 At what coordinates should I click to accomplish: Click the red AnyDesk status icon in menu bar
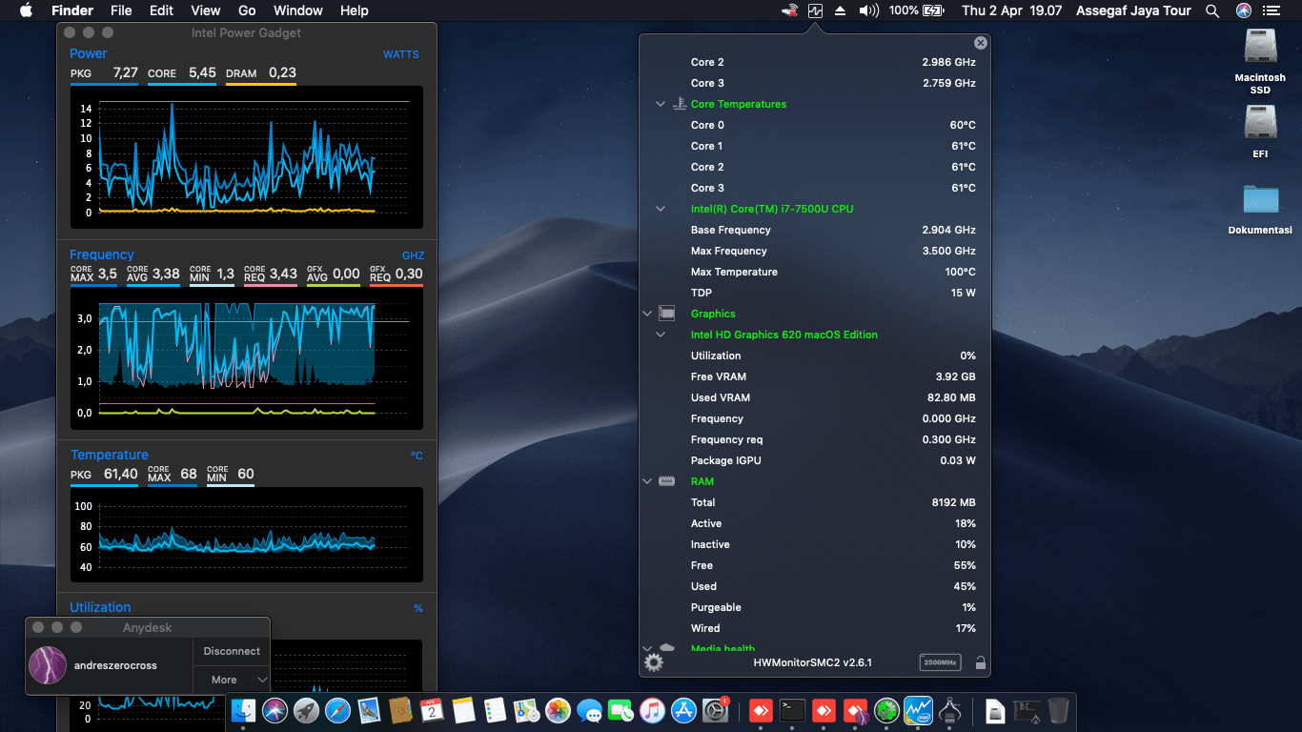click(x=789, y=10)
